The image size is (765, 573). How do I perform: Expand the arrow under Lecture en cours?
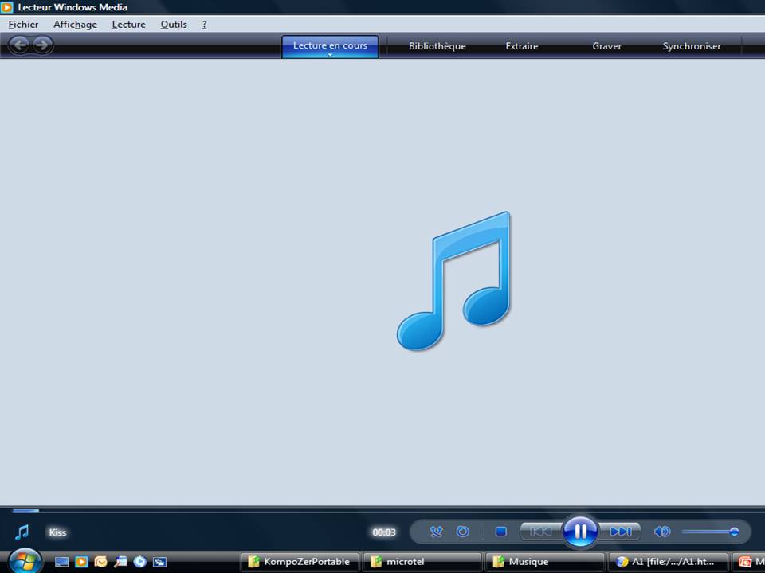click(x=330, y=55)
